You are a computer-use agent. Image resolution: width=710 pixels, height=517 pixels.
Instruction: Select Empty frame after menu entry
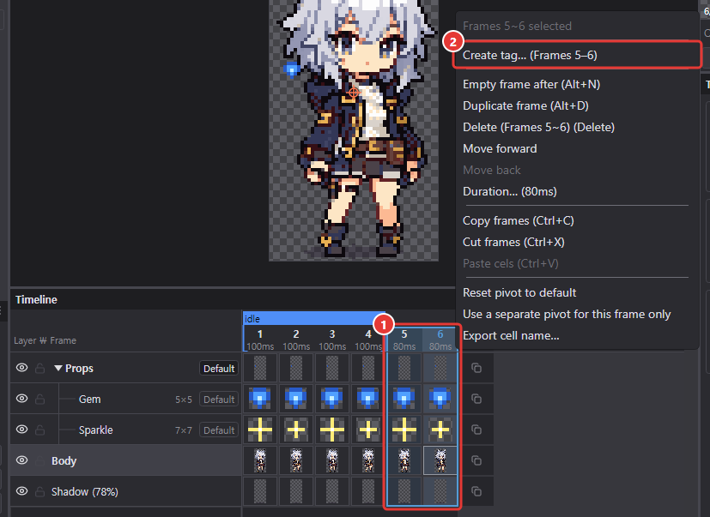(x=531, y=85)
